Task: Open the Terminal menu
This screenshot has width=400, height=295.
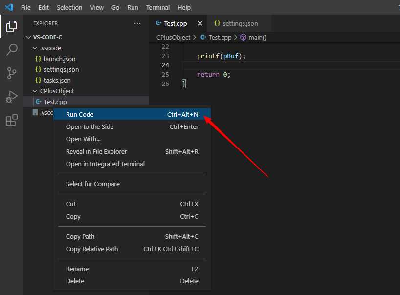Action: (x=157, y=8)
